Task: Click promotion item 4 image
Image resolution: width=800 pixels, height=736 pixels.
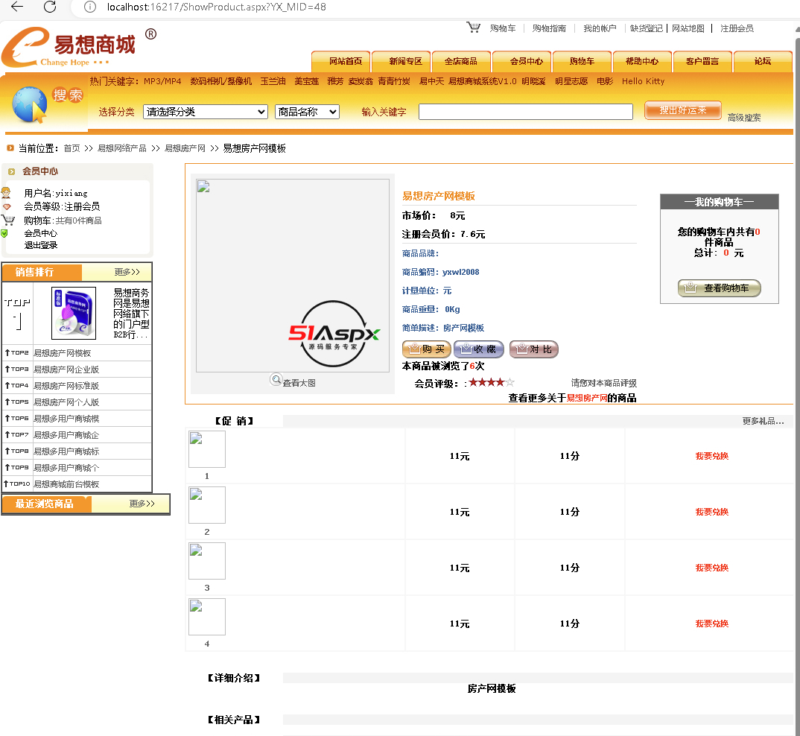Action: (207, 617)
